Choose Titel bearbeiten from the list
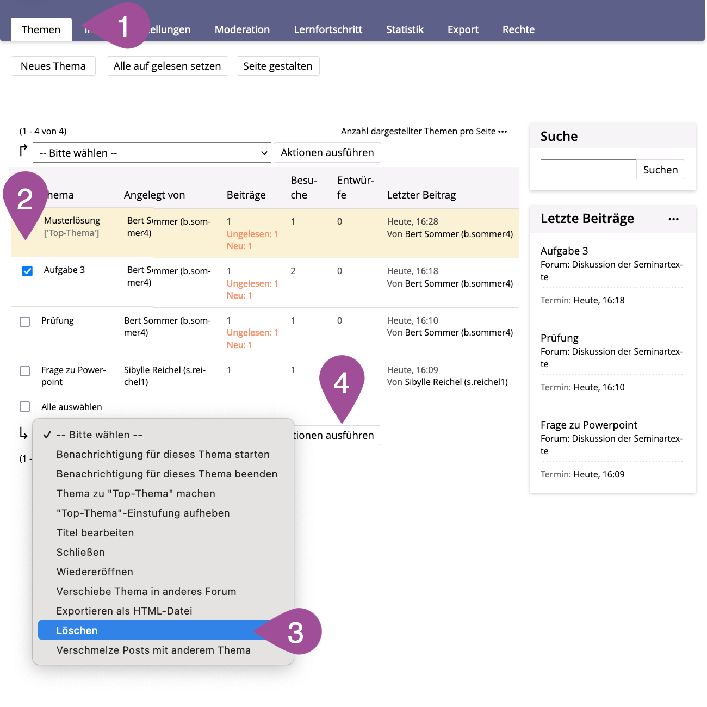 point(95,533)
